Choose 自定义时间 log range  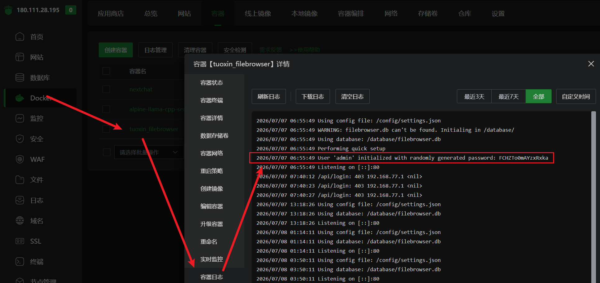pos(576,96)
